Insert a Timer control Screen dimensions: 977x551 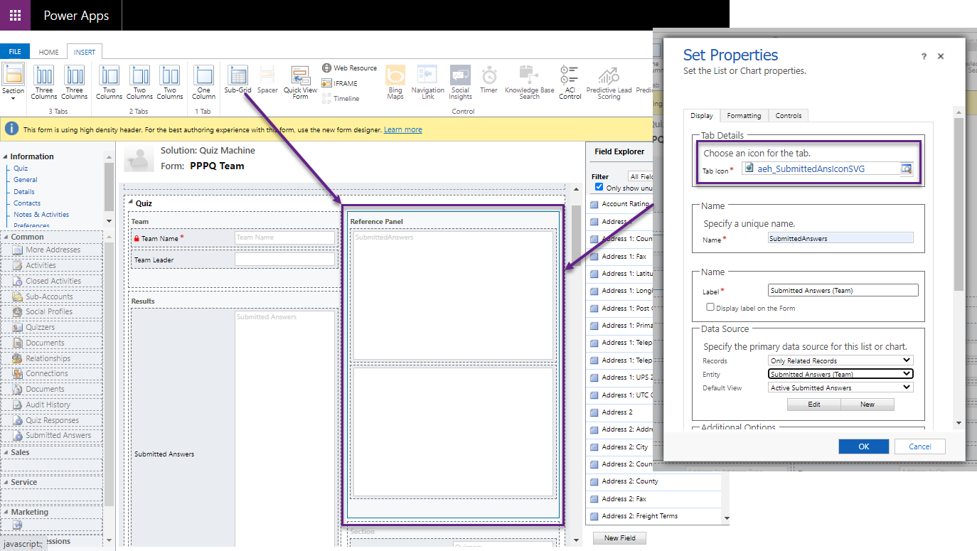488,80
